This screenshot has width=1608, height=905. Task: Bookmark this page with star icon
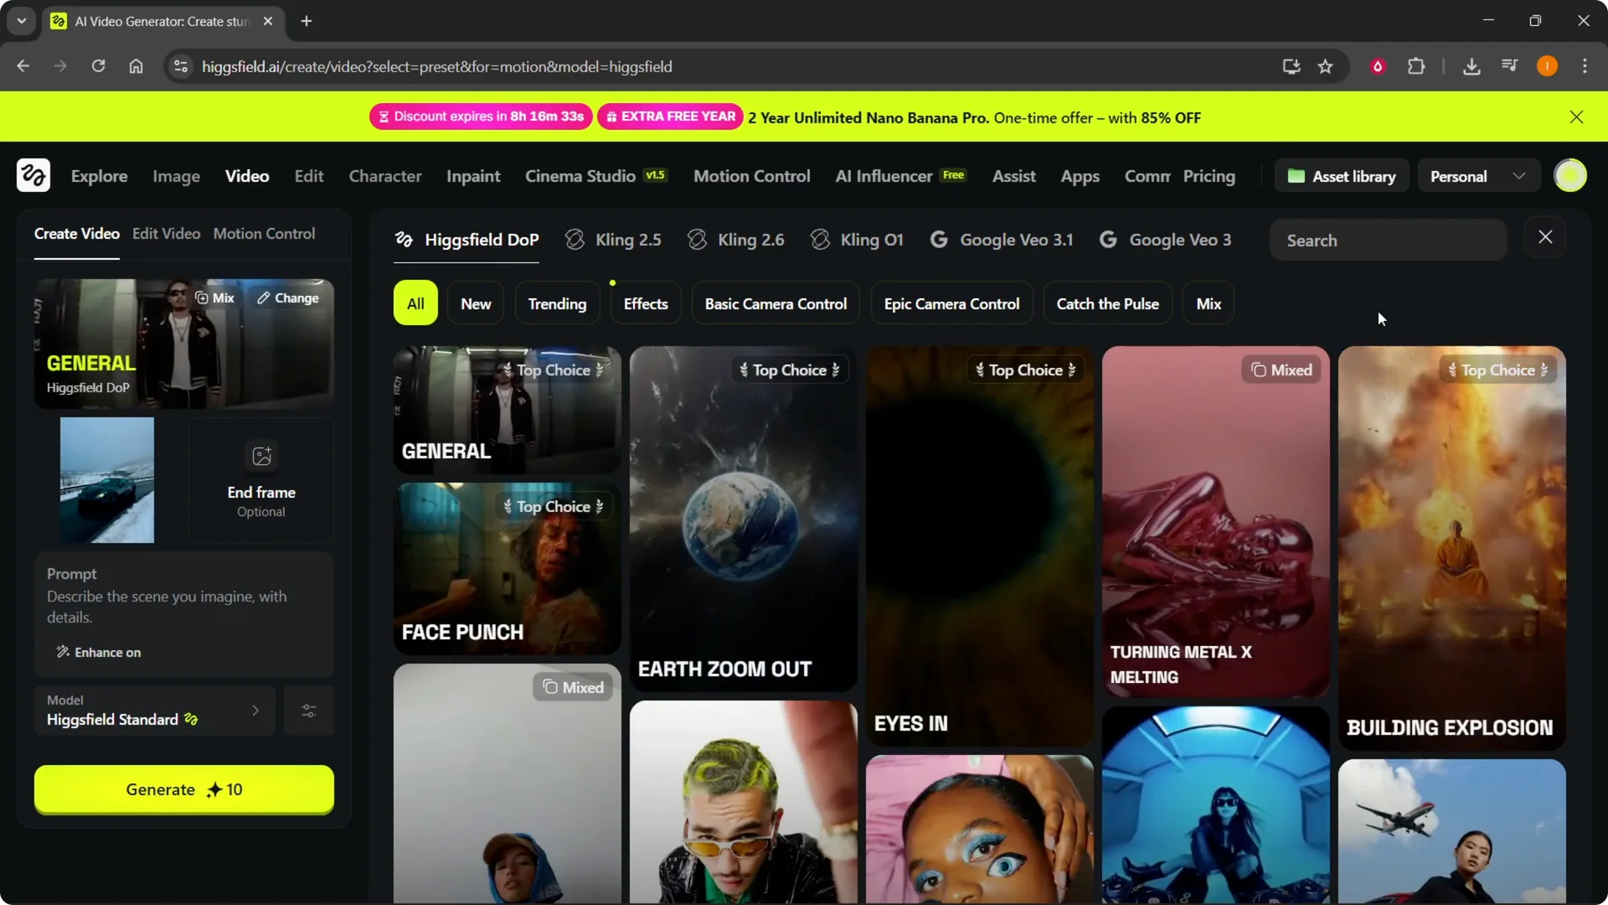click(1325, 66)
